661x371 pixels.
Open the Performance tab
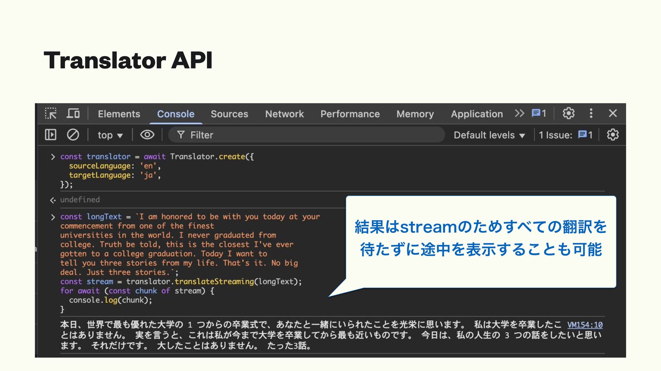[350, 114]
